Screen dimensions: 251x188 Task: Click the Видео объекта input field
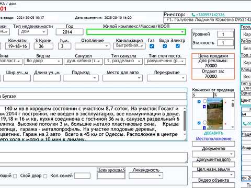(213, 185)
